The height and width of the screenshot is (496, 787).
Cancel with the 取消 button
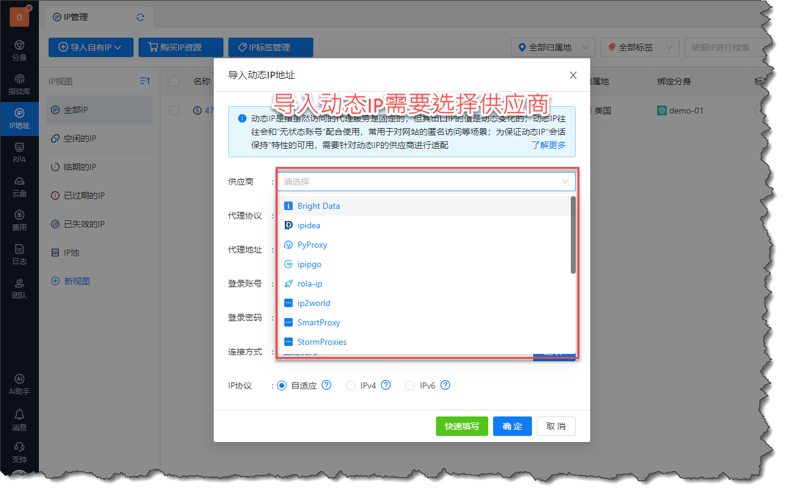[x=556, y=426]
